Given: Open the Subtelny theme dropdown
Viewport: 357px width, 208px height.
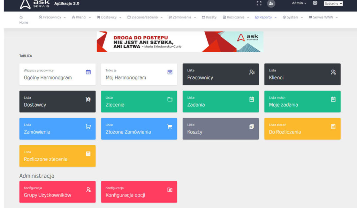Looking at the screenshot, I should (x=333, y=3).
